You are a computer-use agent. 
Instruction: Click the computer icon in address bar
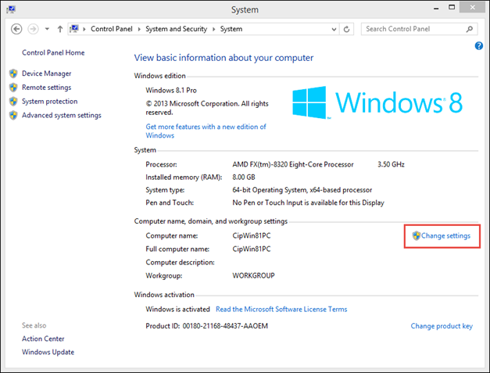pyautogui.click(x=74, y=29)
